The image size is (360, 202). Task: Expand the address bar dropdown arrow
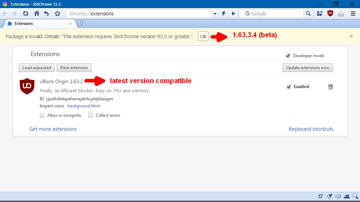(215, 14)
